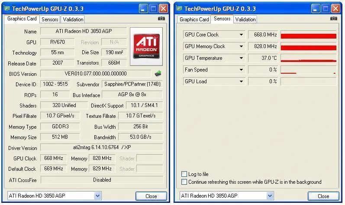Click the ATI CrossFire Disabled field
The height and width of the screenshot is (205, 345).
[x=102, y=180]
